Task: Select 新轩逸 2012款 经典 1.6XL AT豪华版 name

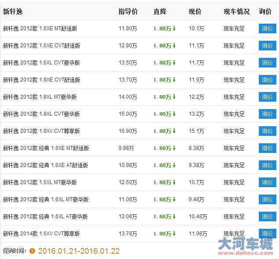Action: point(45,216)
